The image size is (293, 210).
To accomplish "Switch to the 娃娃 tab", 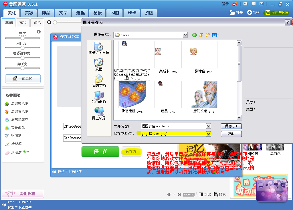I will (x=132, y=13).
